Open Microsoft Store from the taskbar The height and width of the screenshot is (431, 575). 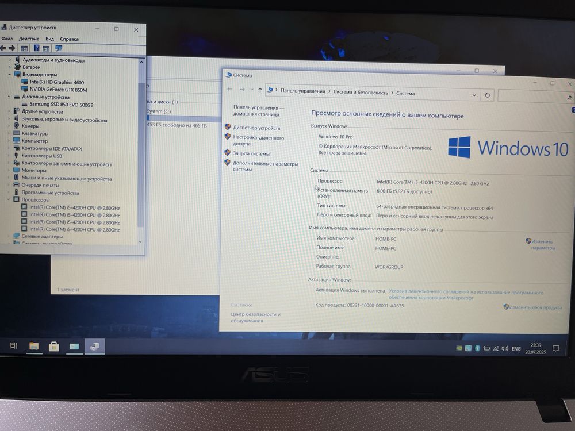[54, 347]
